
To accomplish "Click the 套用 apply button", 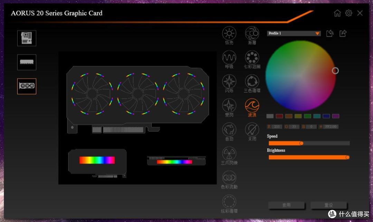I will (286, 205).
